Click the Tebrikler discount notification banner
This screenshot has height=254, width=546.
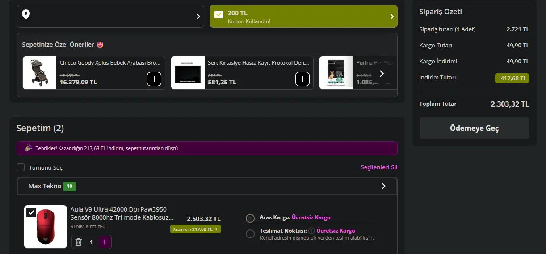click(x=207, y=148)
